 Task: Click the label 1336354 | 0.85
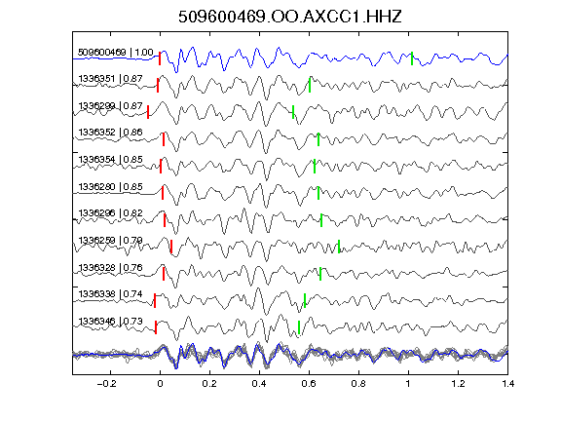click(110, 159)
